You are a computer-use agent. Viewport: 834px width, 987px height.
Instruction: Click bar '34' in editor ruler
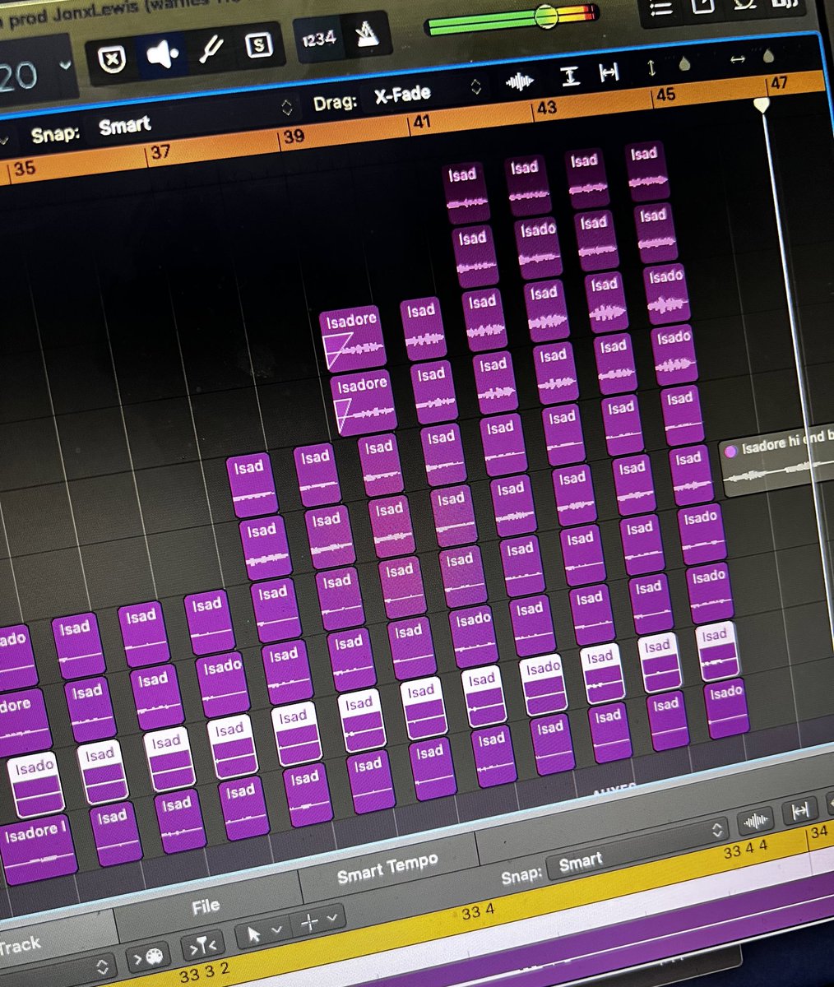click(x=818, y=832)
